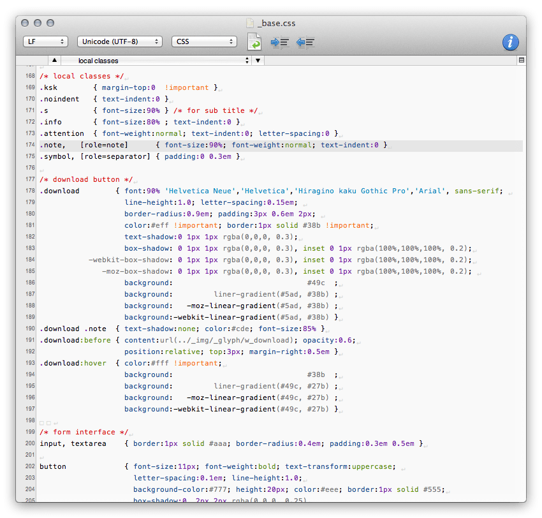Jump to previous outline item with up arrow
542x518 pixels.
pyautogui.click(x=54, y=61)
